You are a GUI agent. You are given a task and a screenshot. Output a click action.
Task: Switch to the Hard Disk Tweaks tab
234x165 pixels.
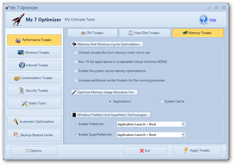coord(145,33)
